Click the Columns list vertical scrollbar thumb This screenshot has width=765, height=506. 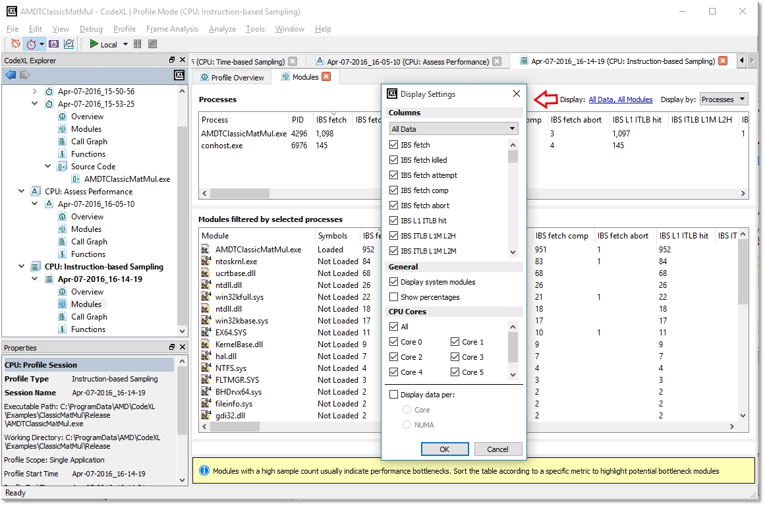click(x=513, y=156)
